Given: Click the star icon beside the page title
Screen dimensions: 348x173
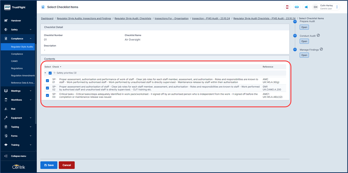Looking at the screenshot, I should point(43,7).
